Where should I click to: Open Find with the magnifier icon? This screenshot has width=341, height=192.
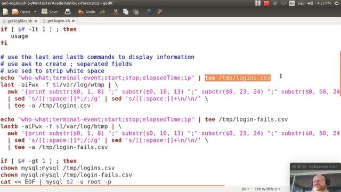click(x=149, y=12)
